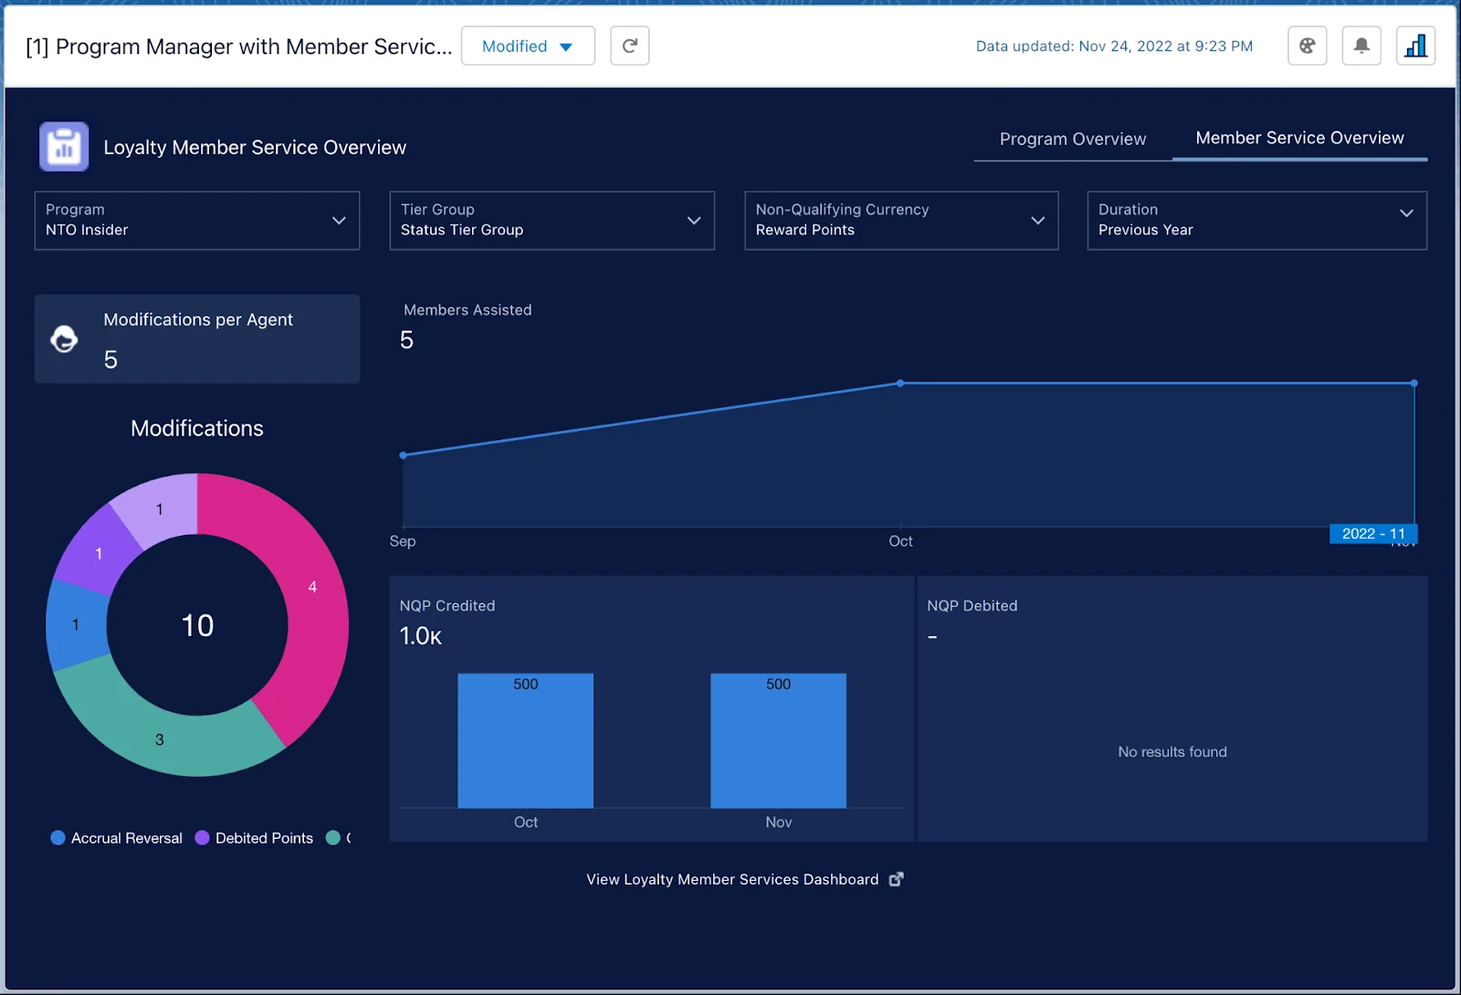Click the Oct data point on Members Assisted
Viewport: 1461px width, 995px height.
pos(900,383)
